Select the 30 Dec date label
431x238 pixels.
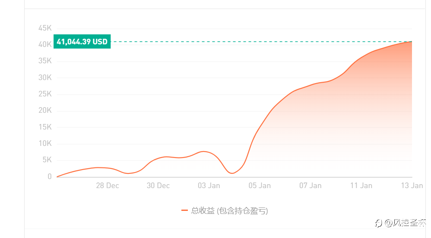pyautogui.click(x=158, y=185)
